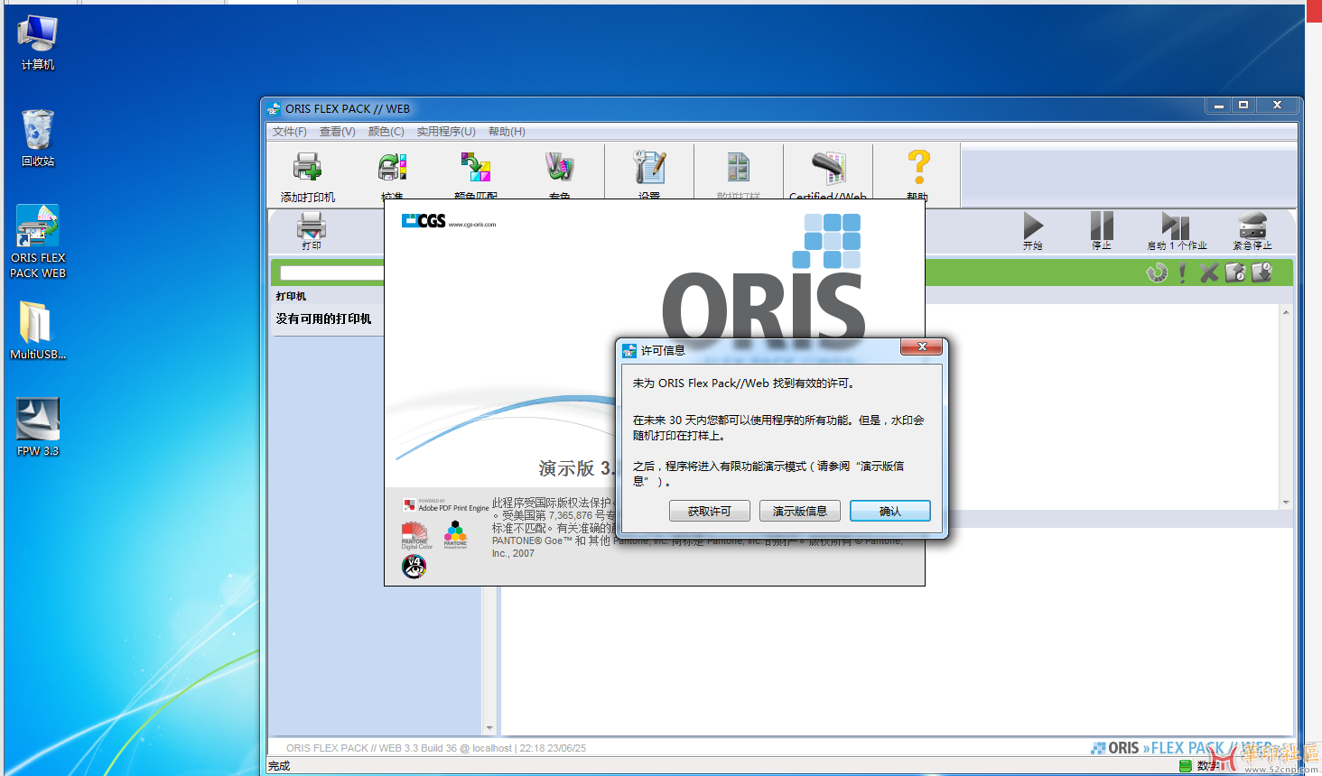The width and height of the screenshot is (1322, 776).
Task: Click the upload arrow folder icon on green bar
Action: (1235, 273)
